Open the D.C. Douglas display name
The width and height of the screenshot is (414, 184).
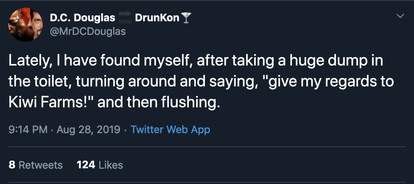[x=83, y=18]
